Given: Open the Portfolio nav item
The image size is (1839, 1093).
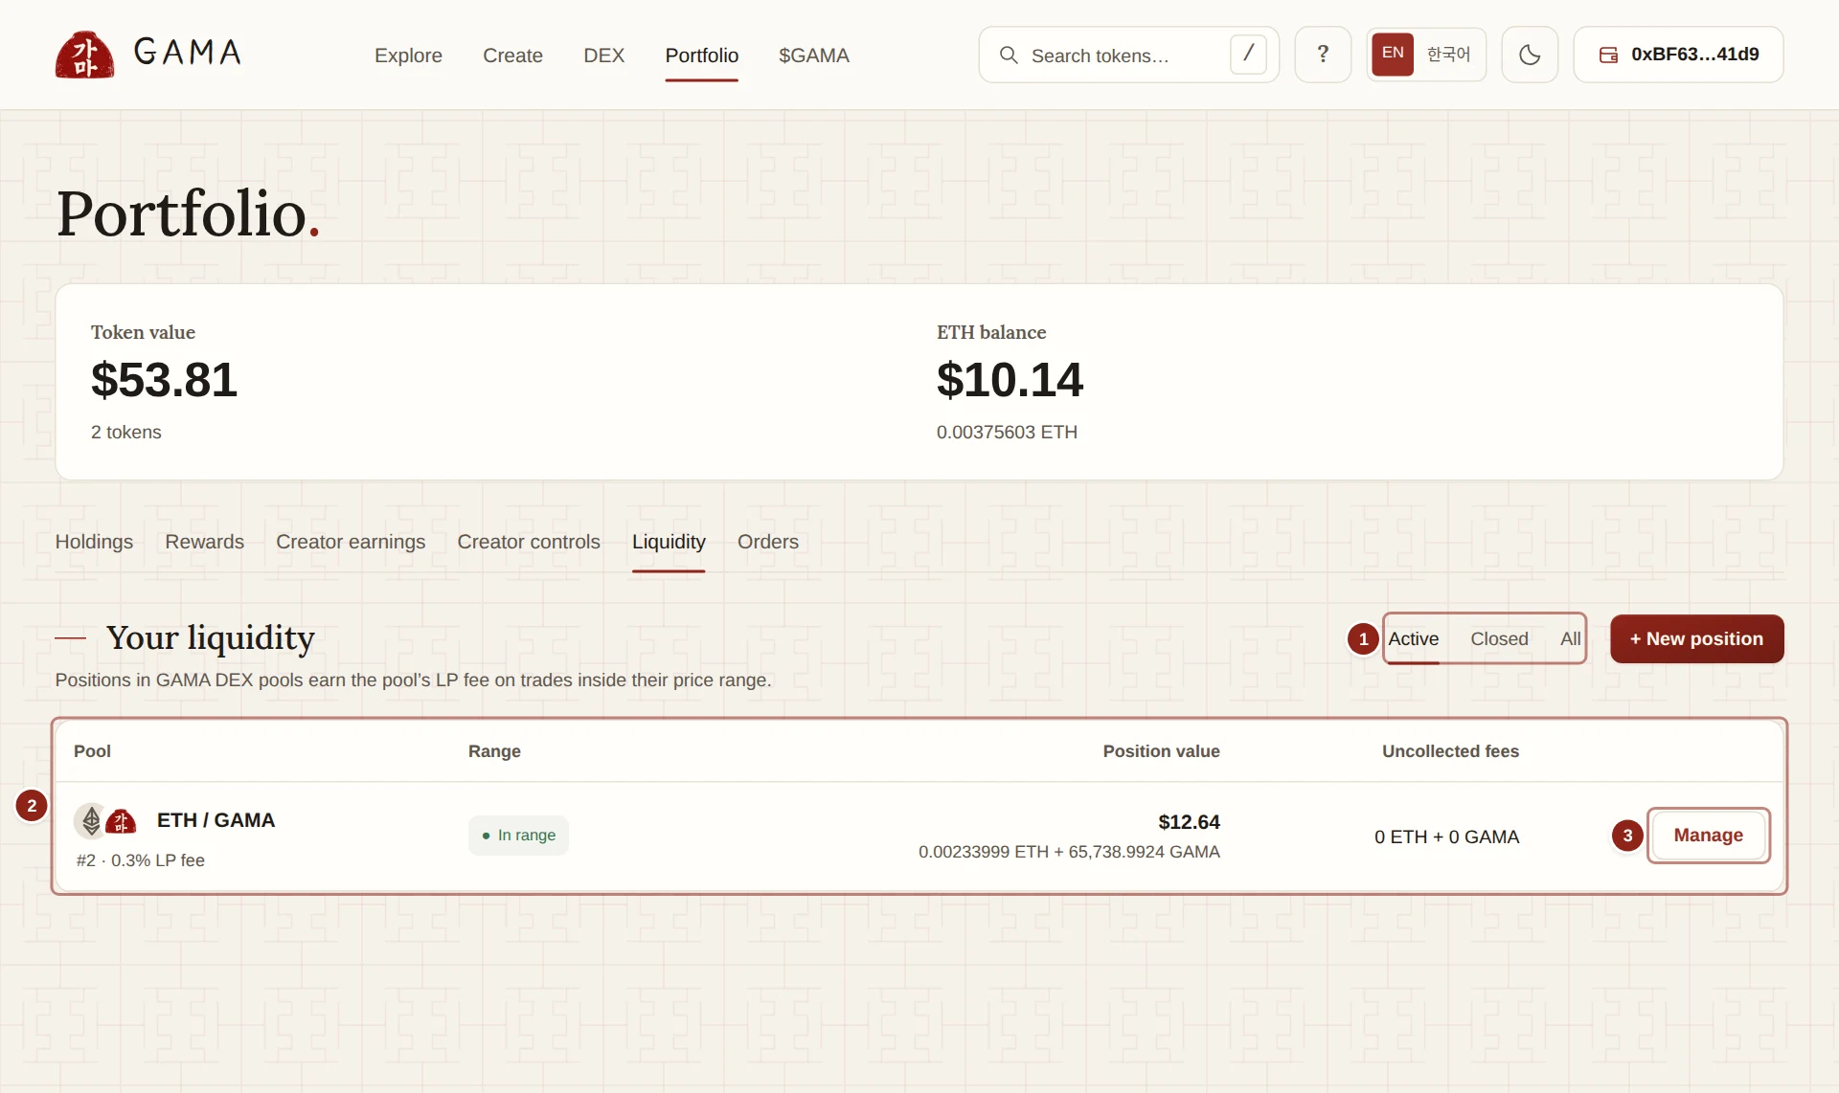Looking at the screenshot, I should pyautogui.click(x=701, y=56).
